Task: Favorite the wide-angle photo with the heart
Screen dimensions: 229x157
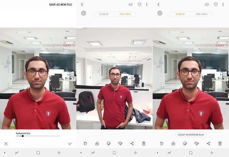Action: 139,4
